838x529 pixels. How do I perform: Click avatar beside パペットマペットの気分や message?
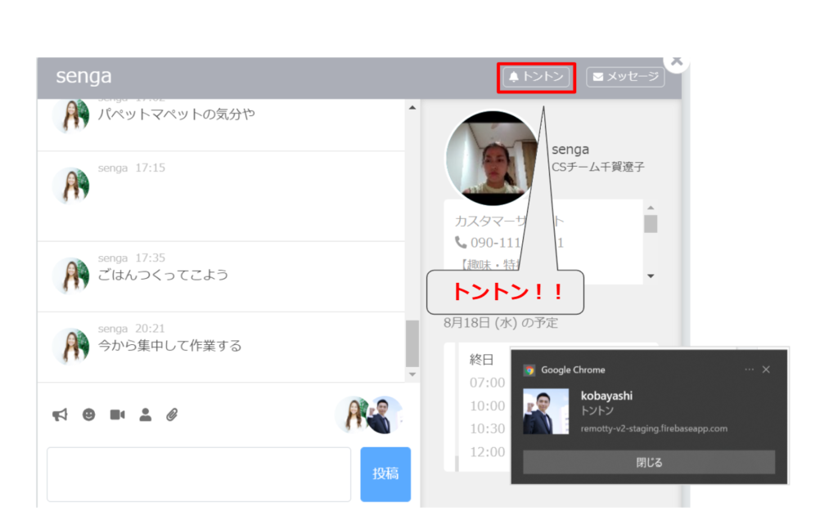click(71, 115)
